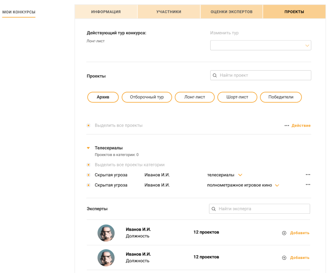Click plus icon for the second expert
Image resolution: width=336 pixels, height=273 pixels.
[x=284, y=258]
